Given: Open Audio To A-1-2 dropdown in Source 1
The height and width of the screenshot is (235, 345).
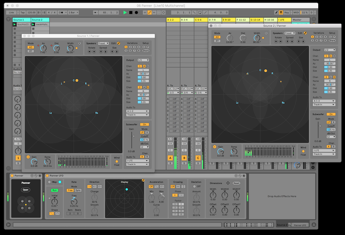Looking at the screenshot, I should coord(138,111).
